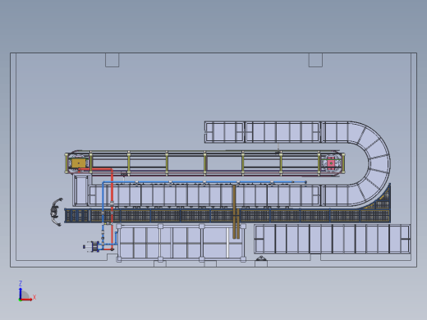Select the red vertical pipe
The height and width of the screenshot is (320, 427).
[112, 209]
